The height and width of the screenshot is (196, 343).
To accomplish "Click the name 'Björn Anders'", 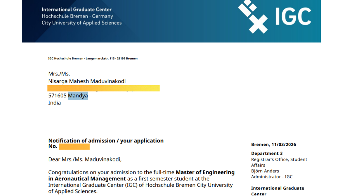I will [265, 171].
